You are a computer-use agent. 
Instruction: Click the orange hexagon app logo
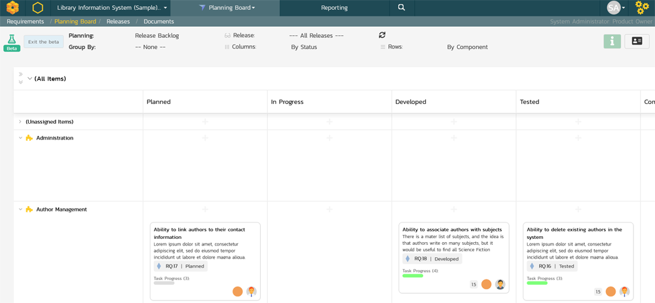(12, 8)
